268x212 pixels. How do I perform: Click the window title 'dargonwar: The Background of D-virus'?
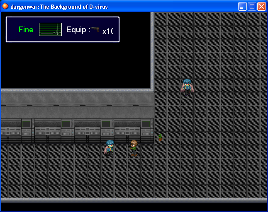(x=59, y=7)
